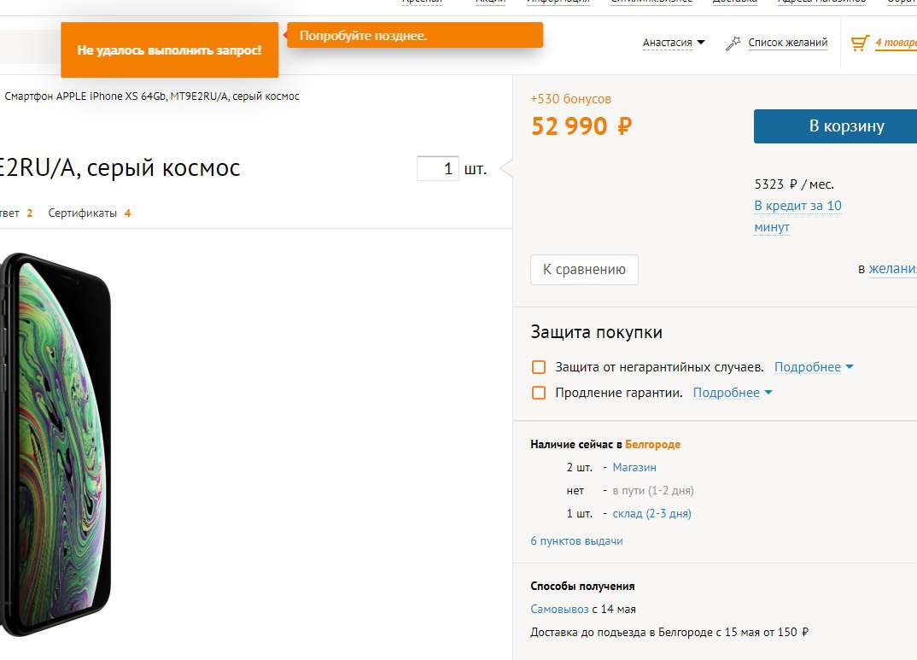Click the К сравнению button

click(x=584, y=270)
